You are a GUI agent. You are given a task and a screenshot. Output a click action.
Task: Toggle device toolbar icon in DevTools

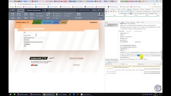tap(108, 9)
